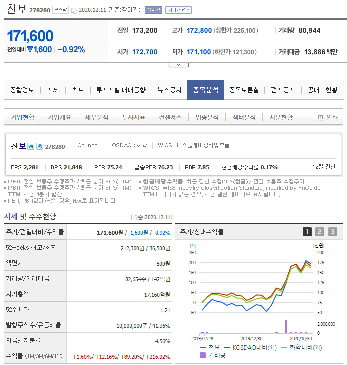Select the 기업현황 sub-tab
This screenshot has height=365, width=347.
click(x=23, y=117)
